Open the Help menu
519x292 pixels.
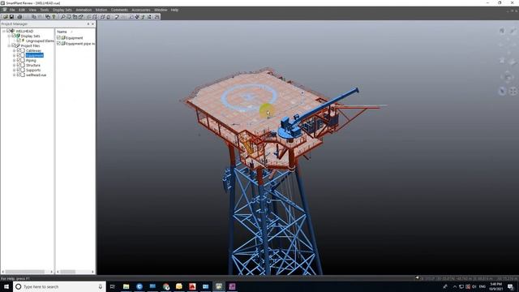tap(174, 10)
